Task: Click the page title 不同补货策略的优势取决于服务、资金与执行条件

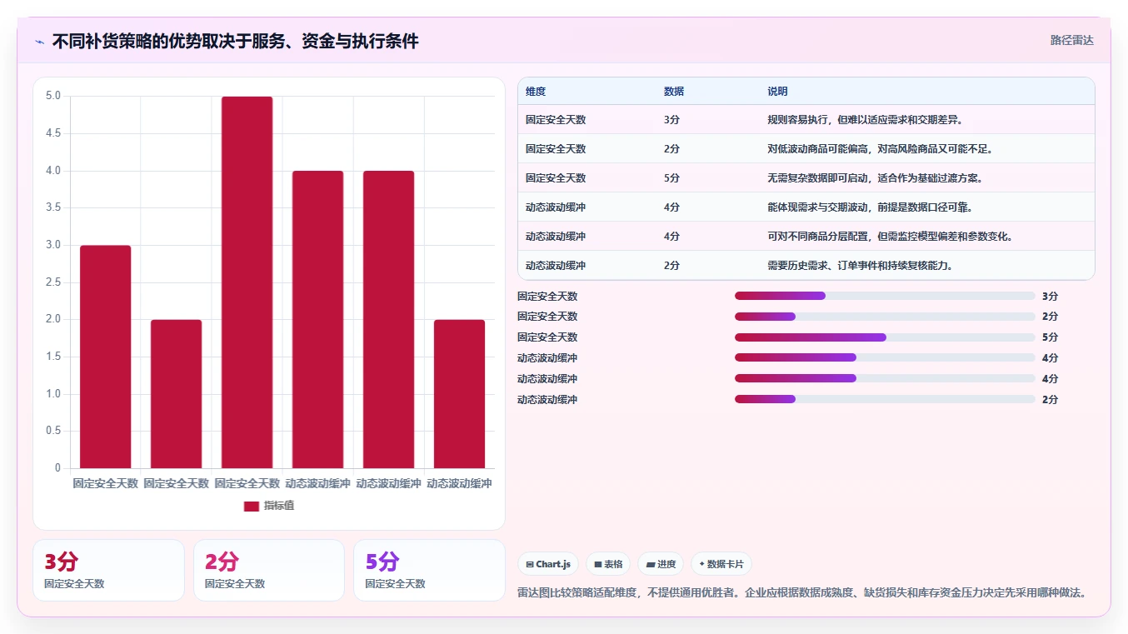Action: (x=235, y=41)
